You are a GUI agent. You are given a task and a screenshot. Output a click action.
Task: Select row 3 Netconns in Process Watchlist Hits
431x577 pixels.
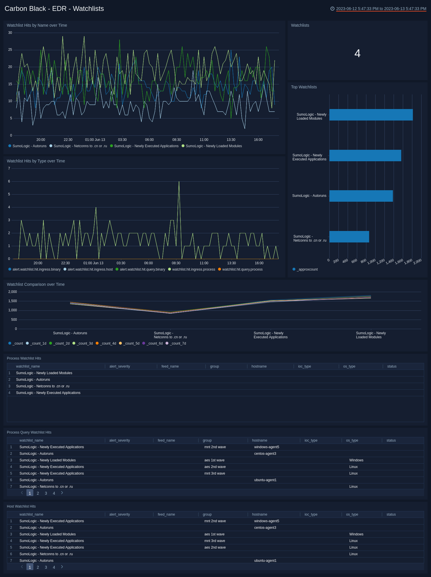coord(215,386)
